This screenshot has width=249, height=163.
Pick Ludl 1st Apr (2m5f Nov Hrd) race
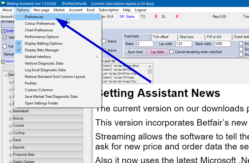click(119, 74)
